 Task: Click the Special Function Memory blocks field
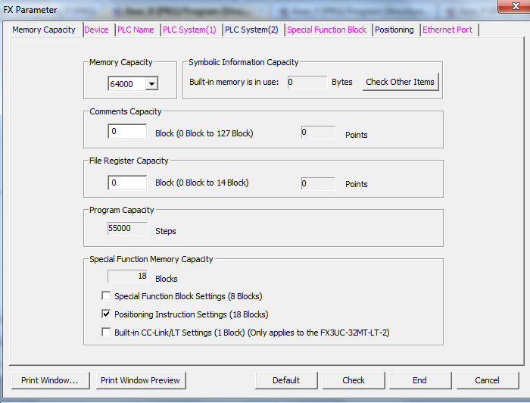[127, 276]
